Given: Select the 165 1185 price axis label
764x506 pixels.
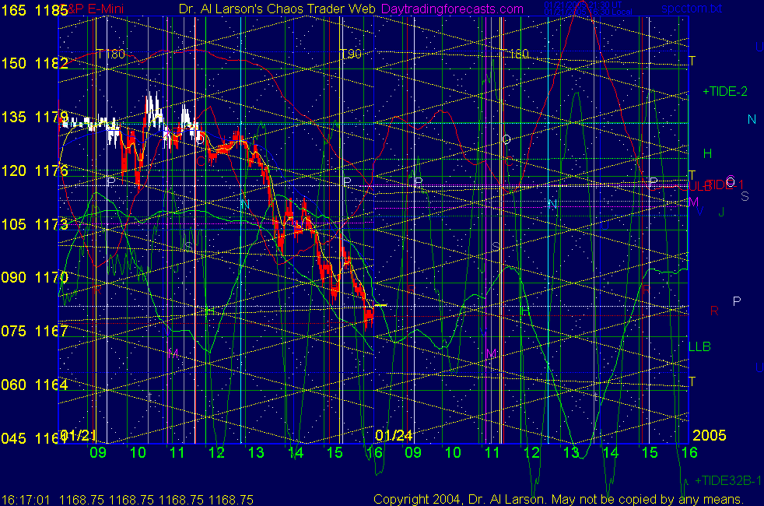Looking at the screenshot, I should [34, 10].
